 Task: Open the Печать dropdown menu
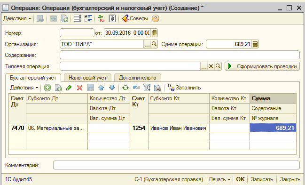(219, 179)
